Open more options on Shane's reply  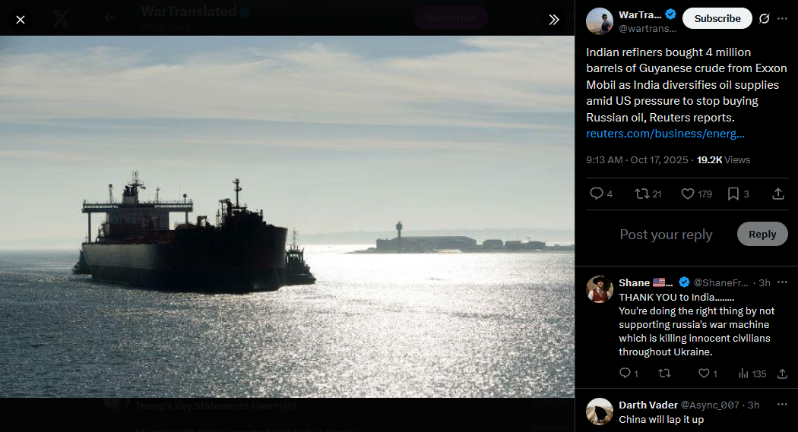tap(782, 282)
